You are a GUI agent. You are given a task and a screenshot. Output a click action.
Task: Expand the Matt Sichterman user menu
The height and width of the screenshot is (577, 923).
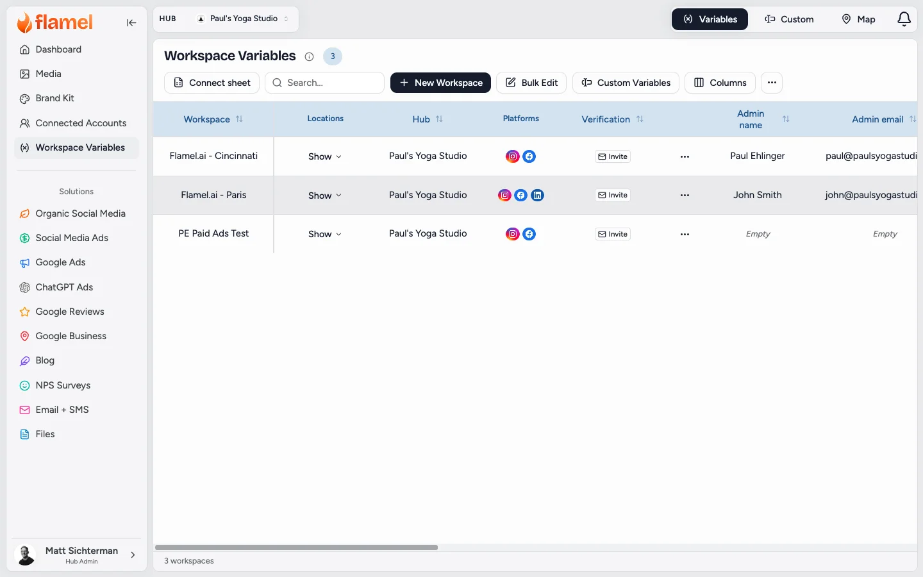(77, 555)
